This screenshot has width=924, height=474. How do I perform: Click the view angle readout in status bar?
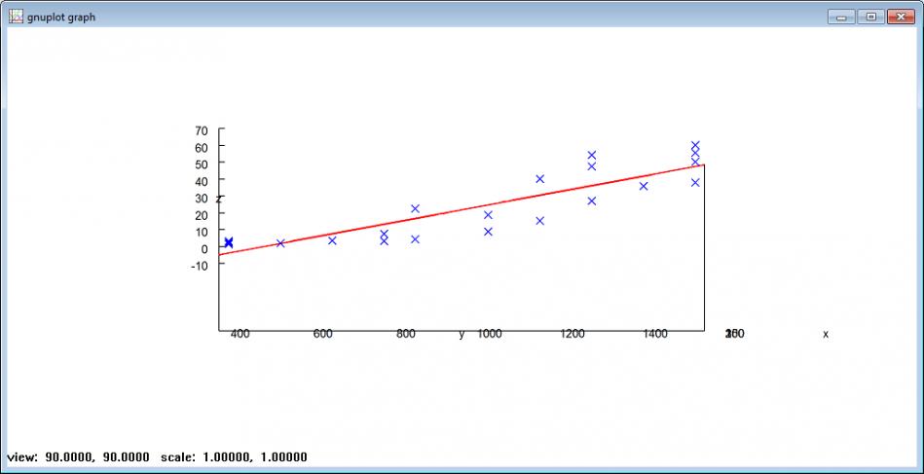(x=78, y=457)
